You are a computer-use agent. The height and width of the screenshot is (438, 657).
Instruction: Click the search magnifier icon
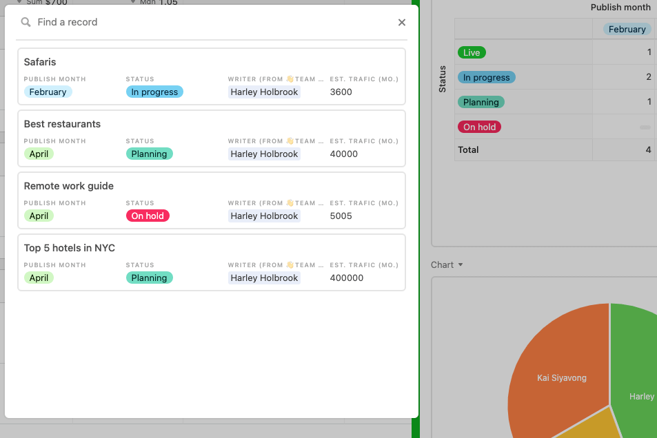point(26,22)
